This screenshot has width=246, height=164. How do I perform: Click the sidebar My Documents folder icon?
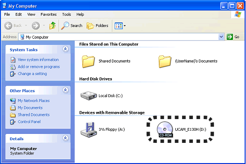[13, 108]
